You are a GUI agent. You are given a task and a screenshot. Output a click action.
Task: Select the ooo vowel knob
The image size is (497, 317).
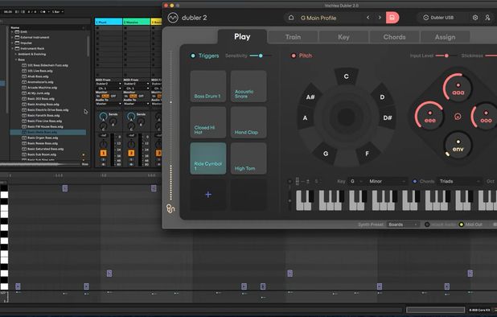tap(486, 116)
